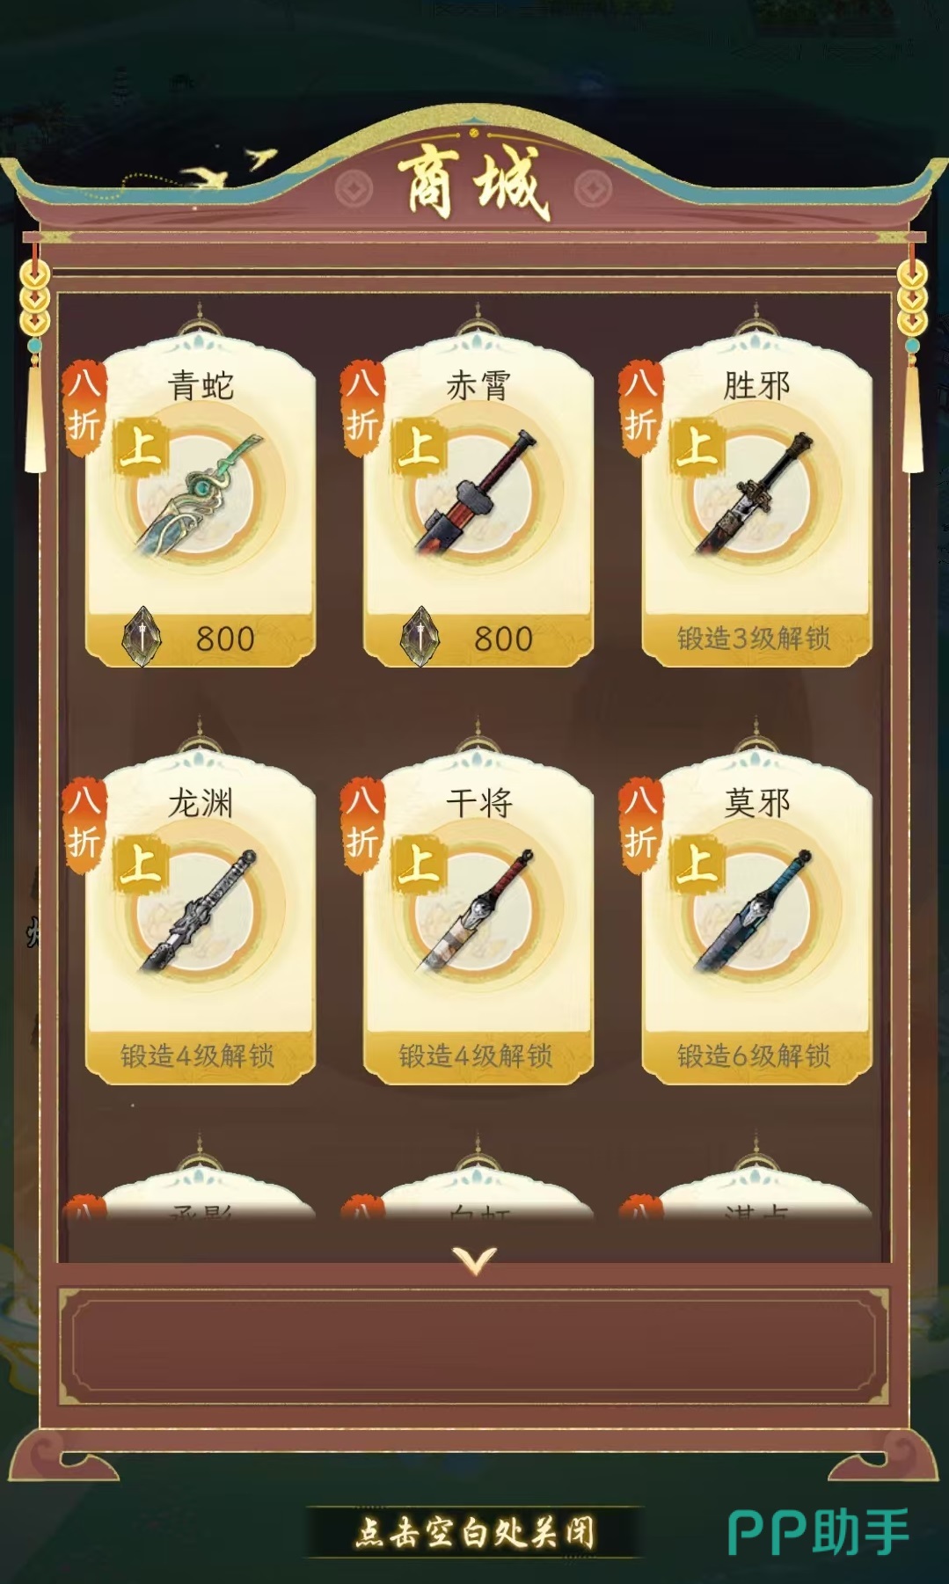This screenshot has width=949, height=1584.
Task: Click the currency gem icon on 赤霄 card
Action: tap(420, 636)
